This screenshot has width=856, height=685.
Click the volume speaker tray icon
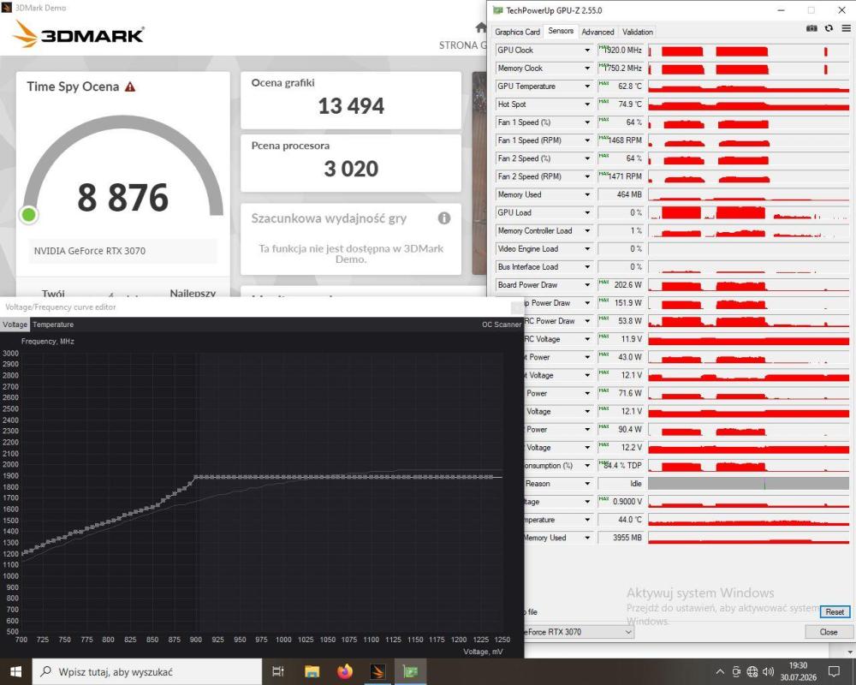point(768,672)
